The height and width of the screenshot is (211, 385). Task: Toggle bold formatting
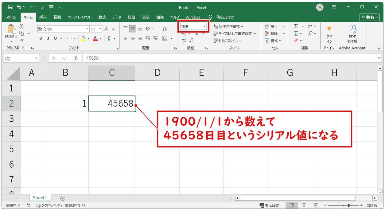point(40,38)
